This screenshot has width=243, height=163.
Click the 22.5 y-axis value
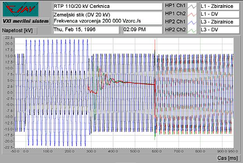(x=9, y=38)
